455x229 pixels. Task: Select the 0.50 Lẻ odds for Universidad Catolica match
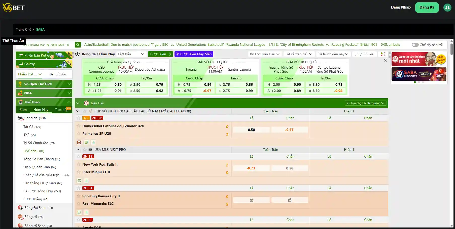(251, 129)
